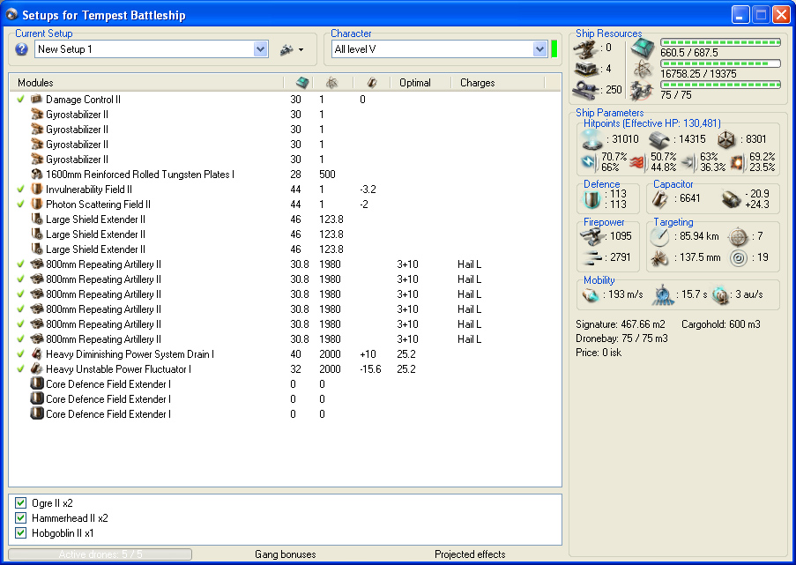Sort by the Optimal column header

(414, 83)
